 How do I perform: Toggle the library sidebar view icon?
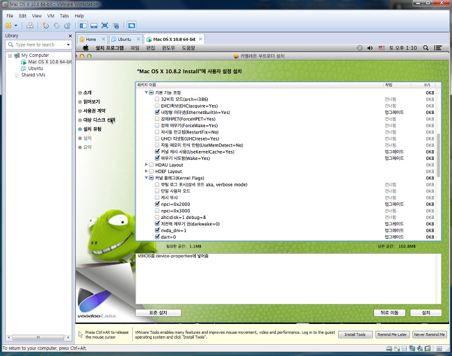coord(83,26)
